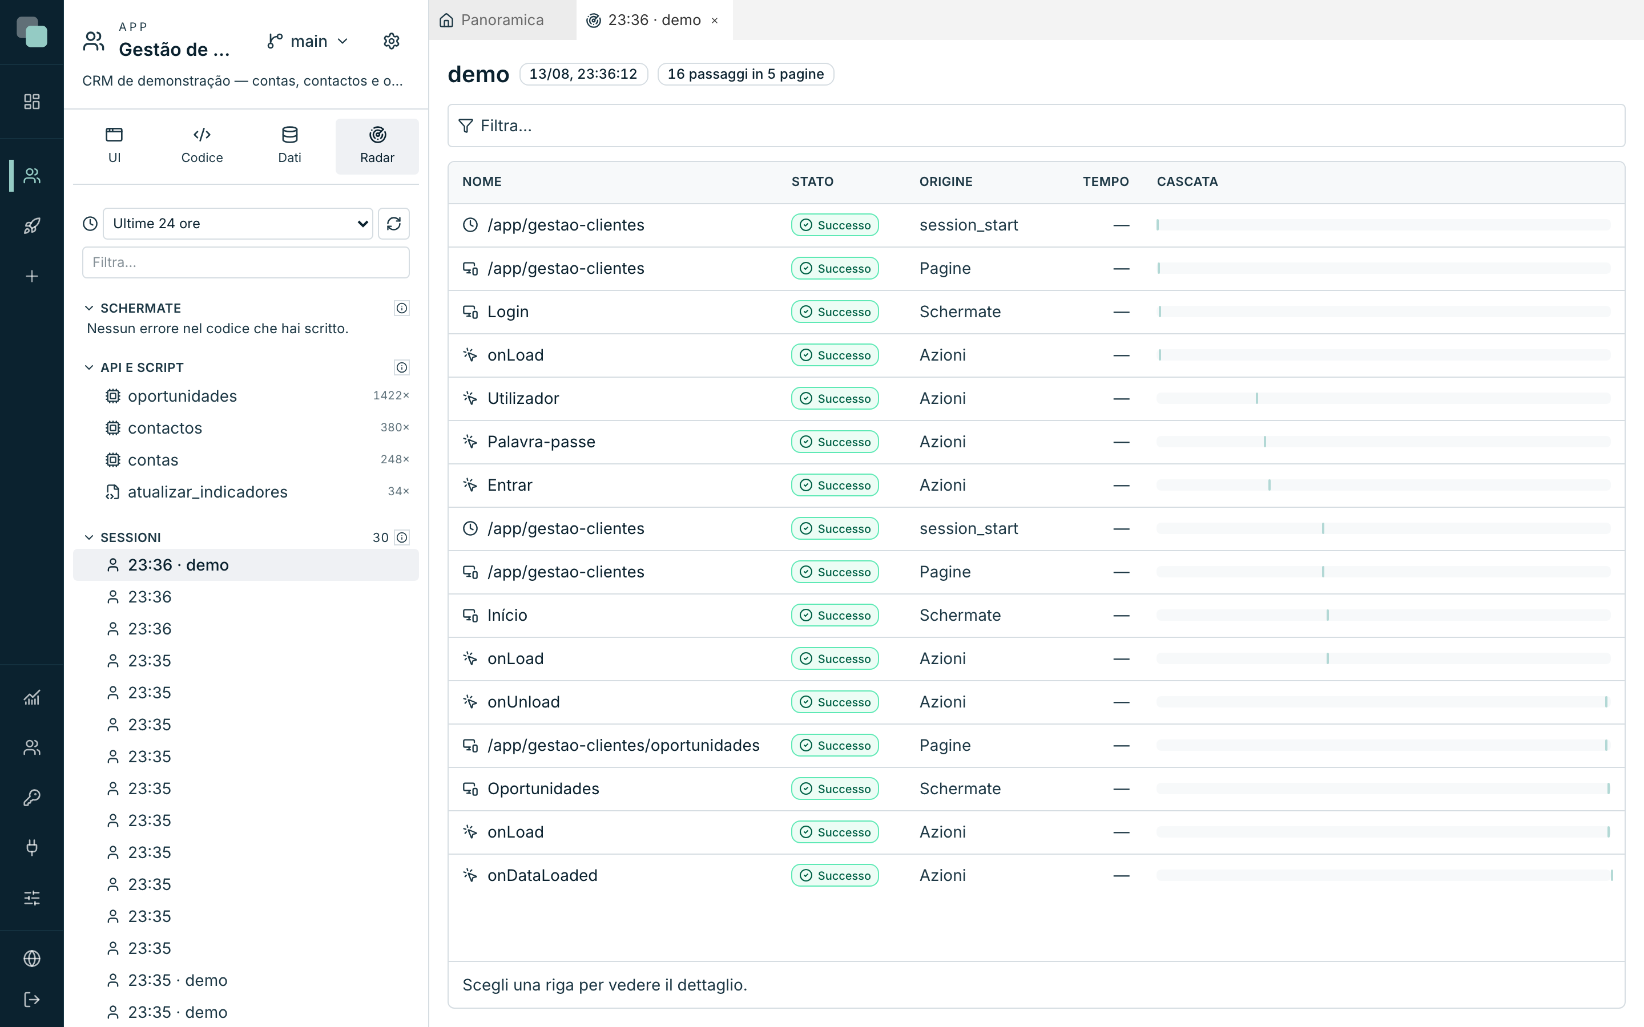
Task: Refresh the Radar data
Action: pos(394,224)
